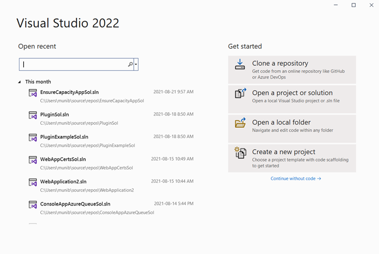Open WebAppCertsSol.sln from recent list
Screen dimensions: 379x254
coord(63,159)
